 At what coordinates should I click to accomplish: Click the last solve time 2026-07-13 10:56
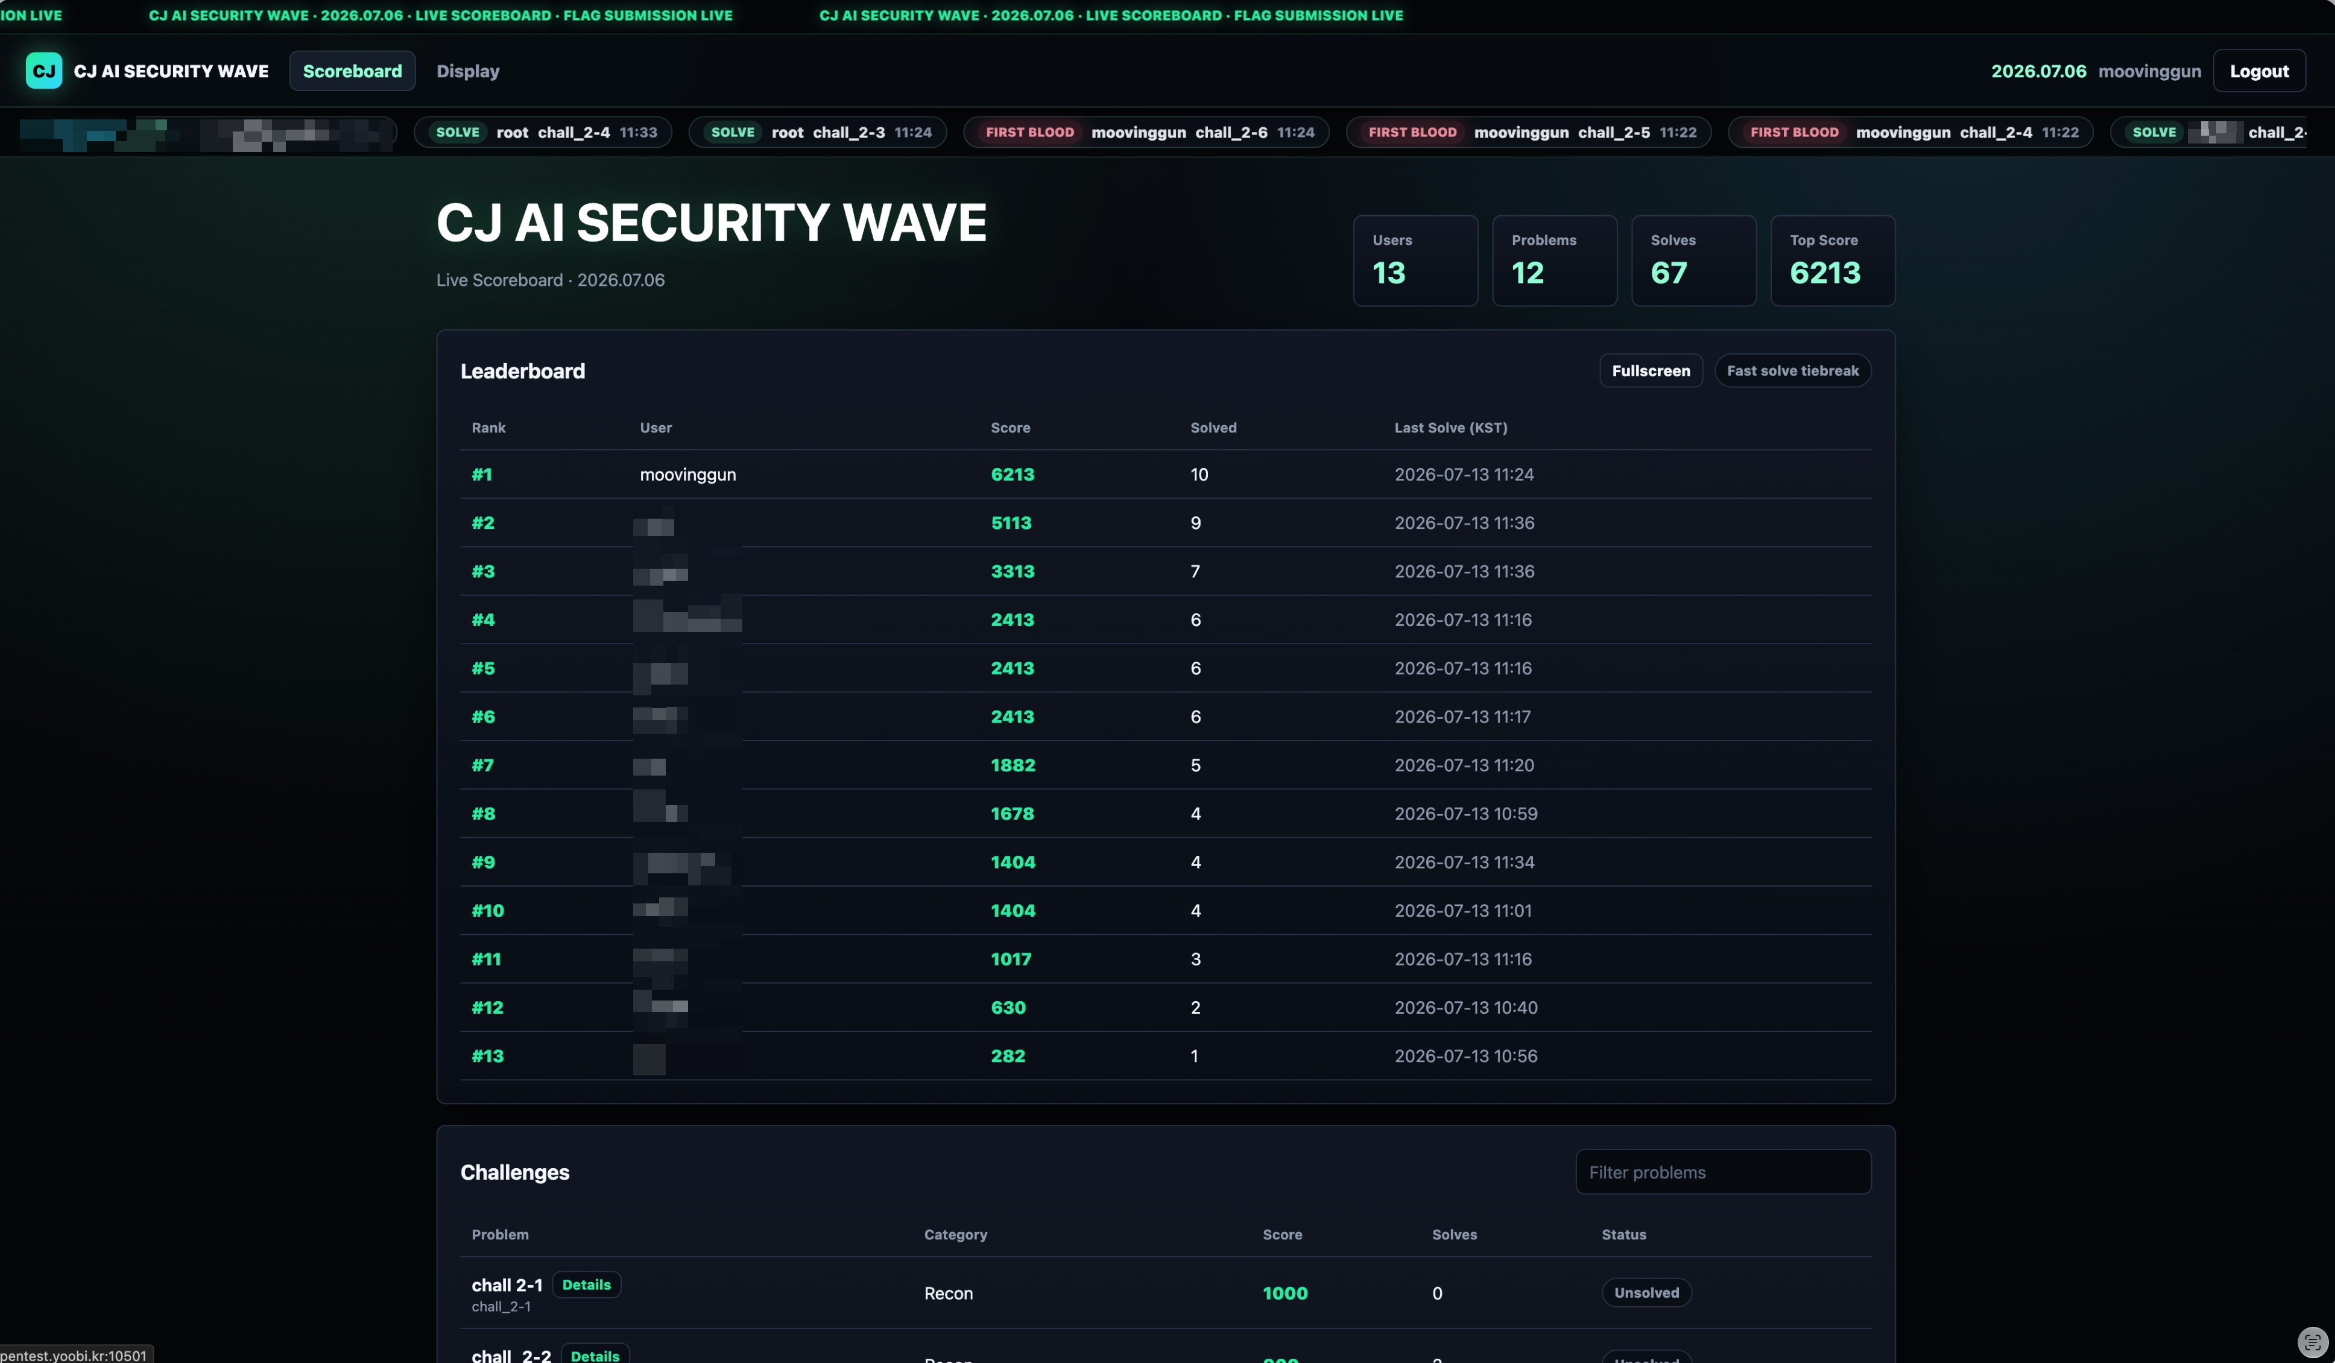pyautogui.click(x=1466, y=1056)
